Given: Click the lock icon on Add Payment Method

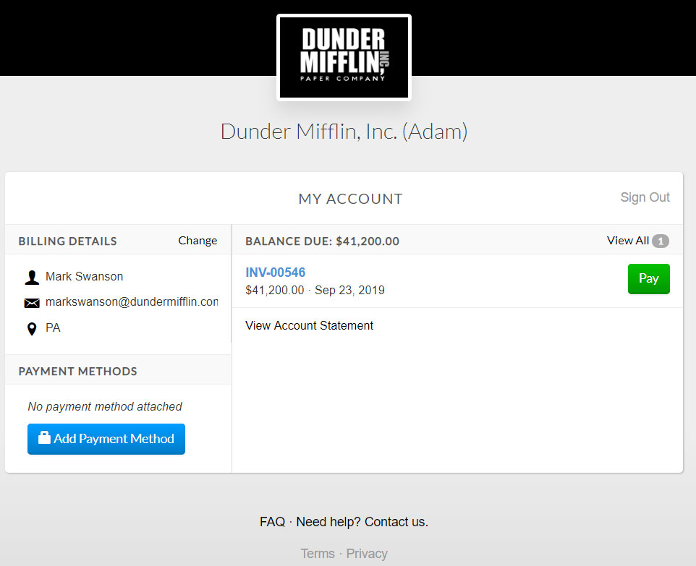Looking at the screenshot, I should coord(44,438).
